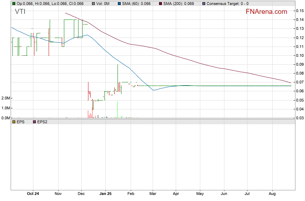Toggle the SMA (200): 0.069 legend label
This screenshot has height=201, width=305.
click(179, 4)
